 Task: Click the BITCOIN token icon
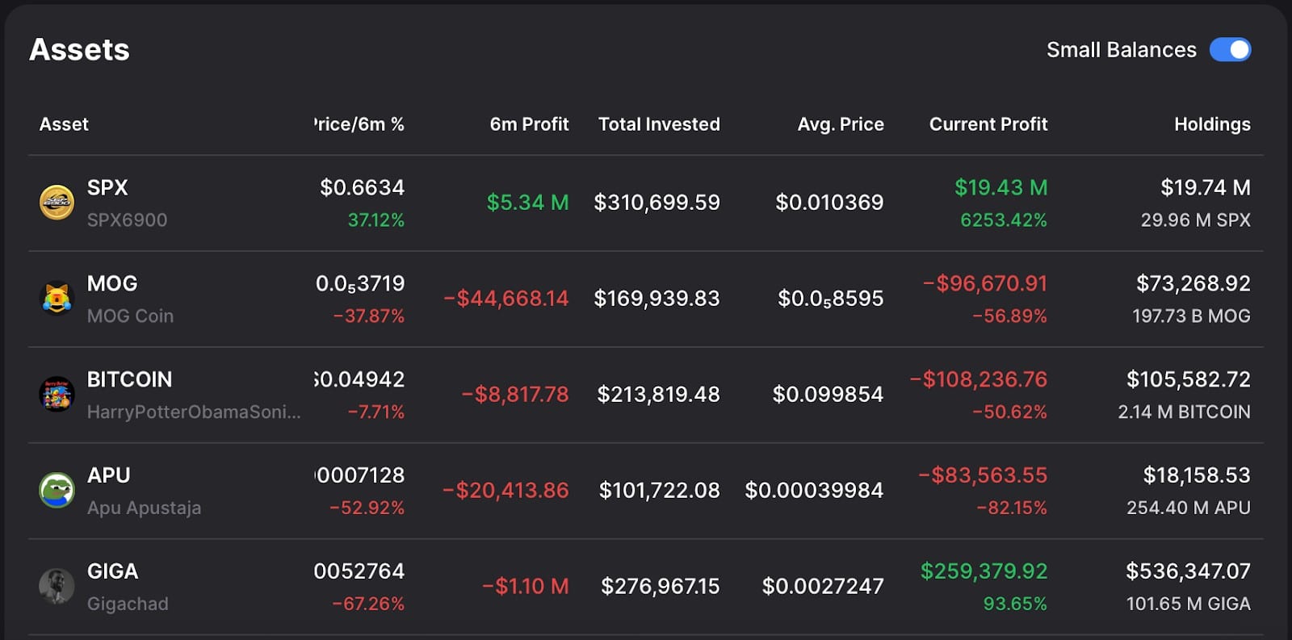click(x=57, y=395)
